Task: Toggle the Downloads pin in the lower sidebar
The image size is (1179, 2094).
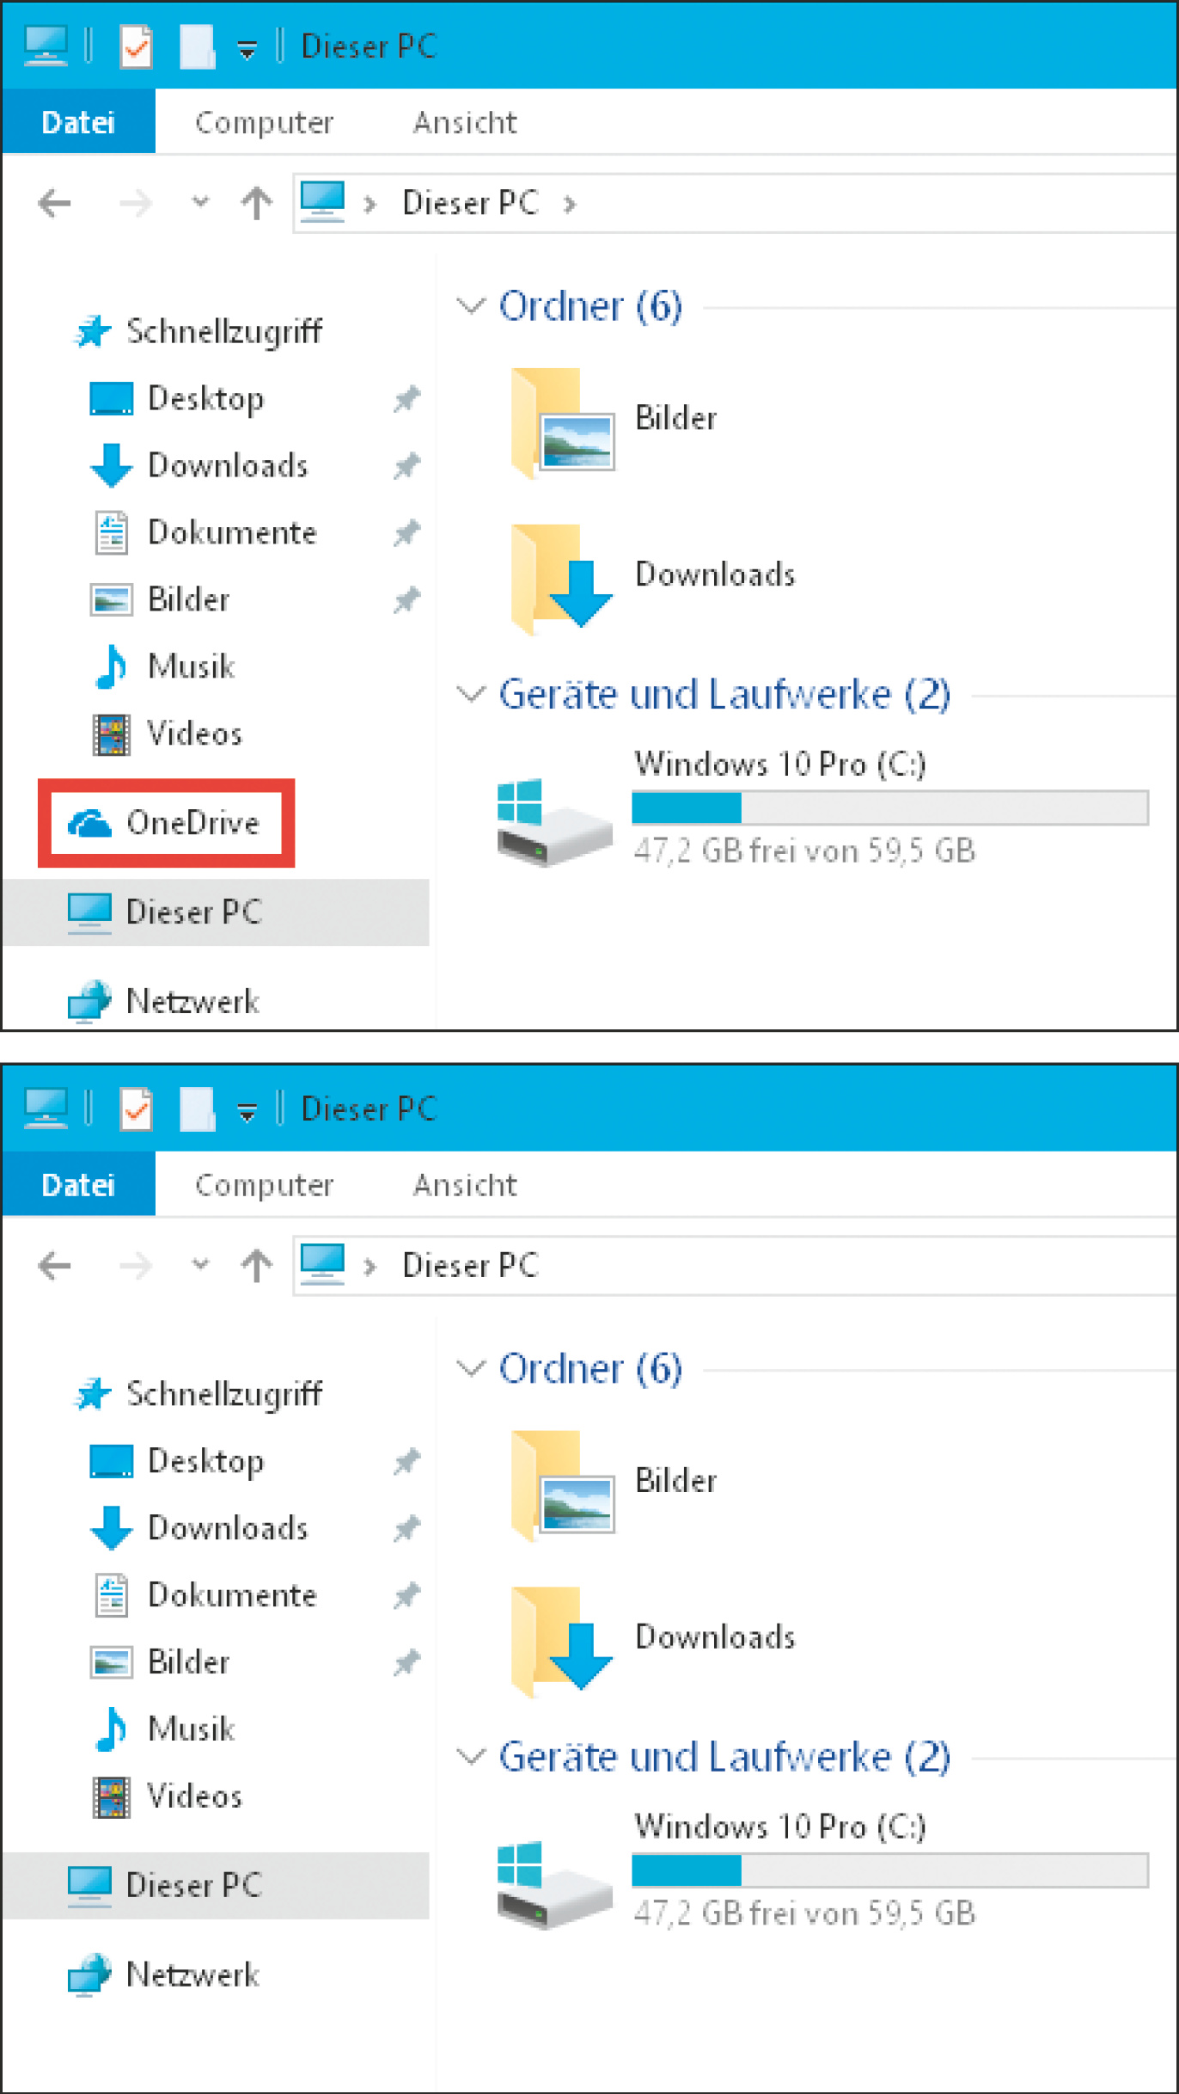Action: (x=406, y=1528)
